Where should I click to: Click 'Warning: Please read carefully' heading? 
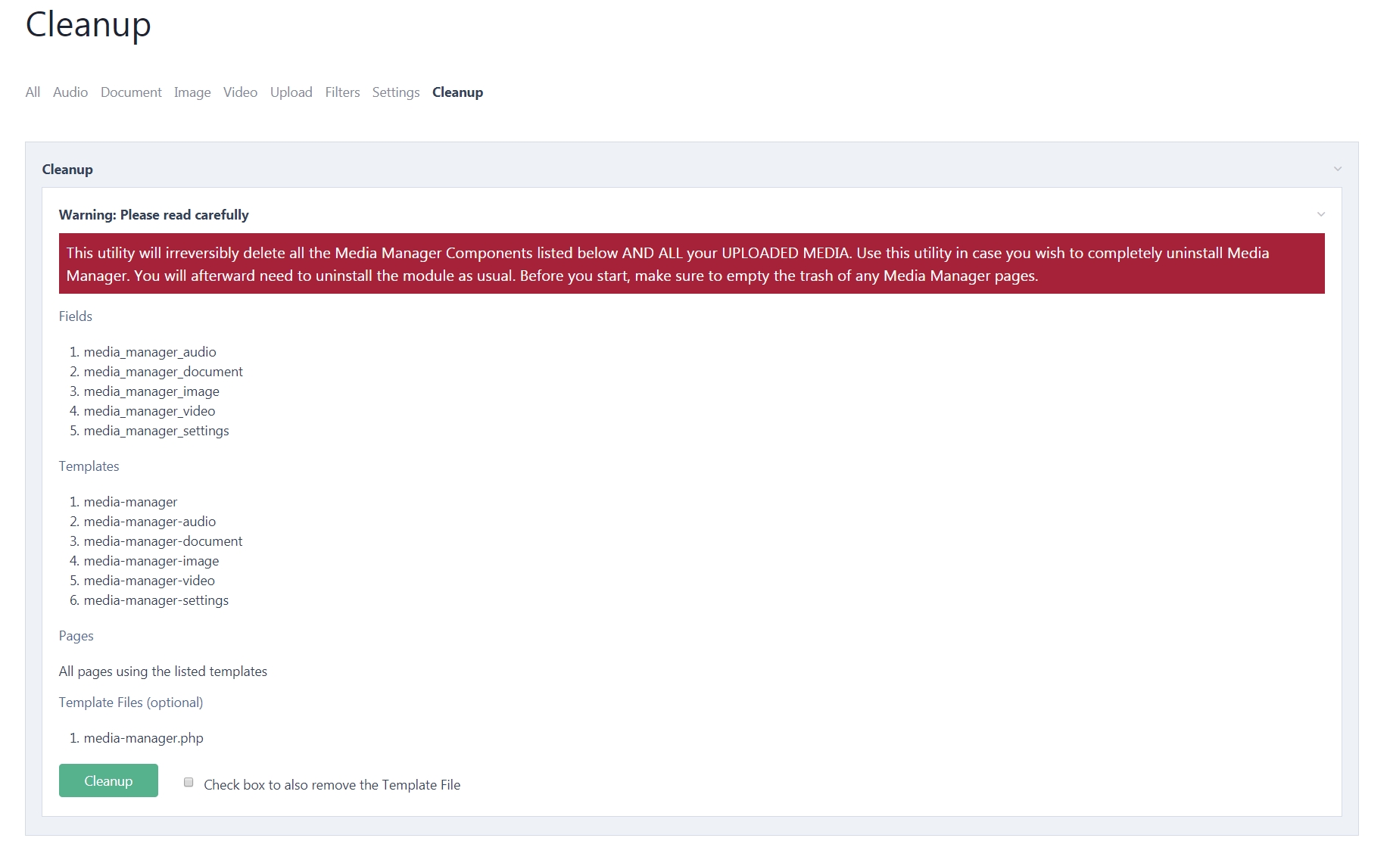[154, 215]
